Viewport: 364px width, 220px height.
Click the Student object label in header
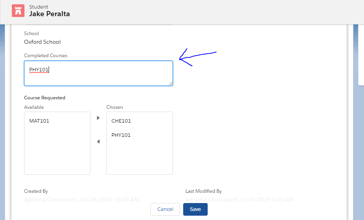pos(39,7)
